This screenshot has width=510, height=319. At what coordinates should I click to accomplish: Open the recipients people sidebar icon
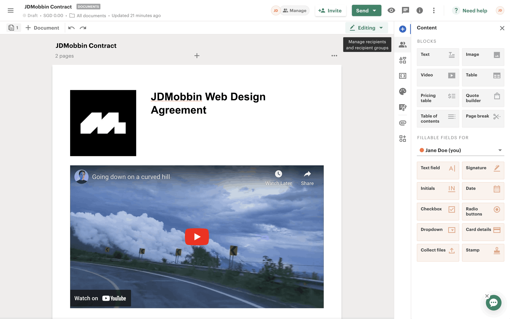tap(403, 45)
